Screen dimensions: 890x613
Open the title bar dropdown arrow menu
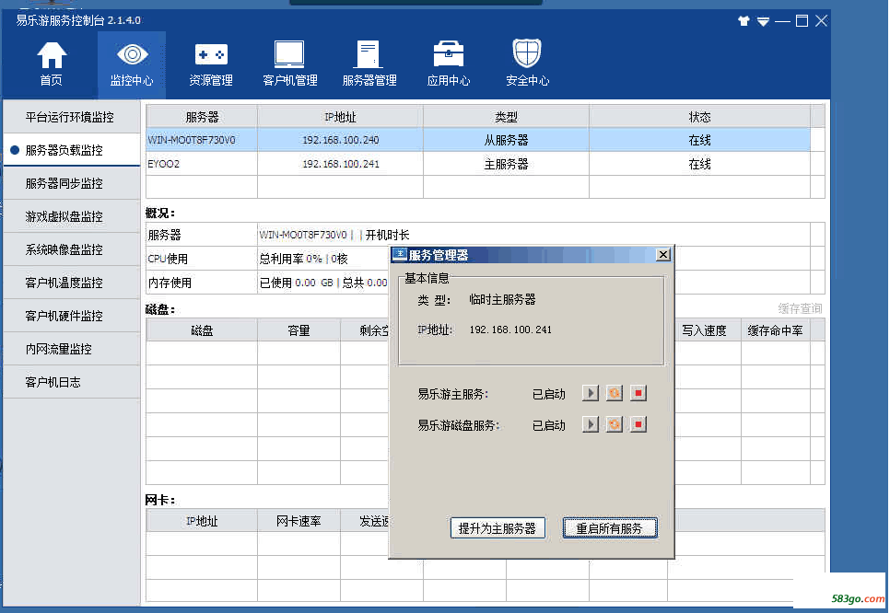click(x=763, y=21)
